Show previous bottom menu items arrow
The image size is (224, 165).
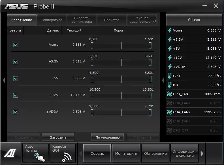[81, 153]
